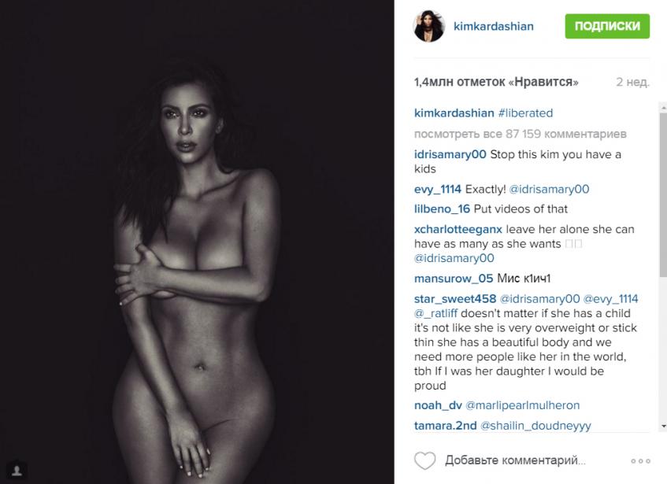Click the comments scrollbar thumb

pyautogui.click(x=663, y=194)
